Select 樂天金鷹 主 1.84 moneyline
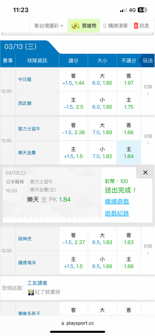This screenshot has width=155, height=336. click(x=129, y=153)
